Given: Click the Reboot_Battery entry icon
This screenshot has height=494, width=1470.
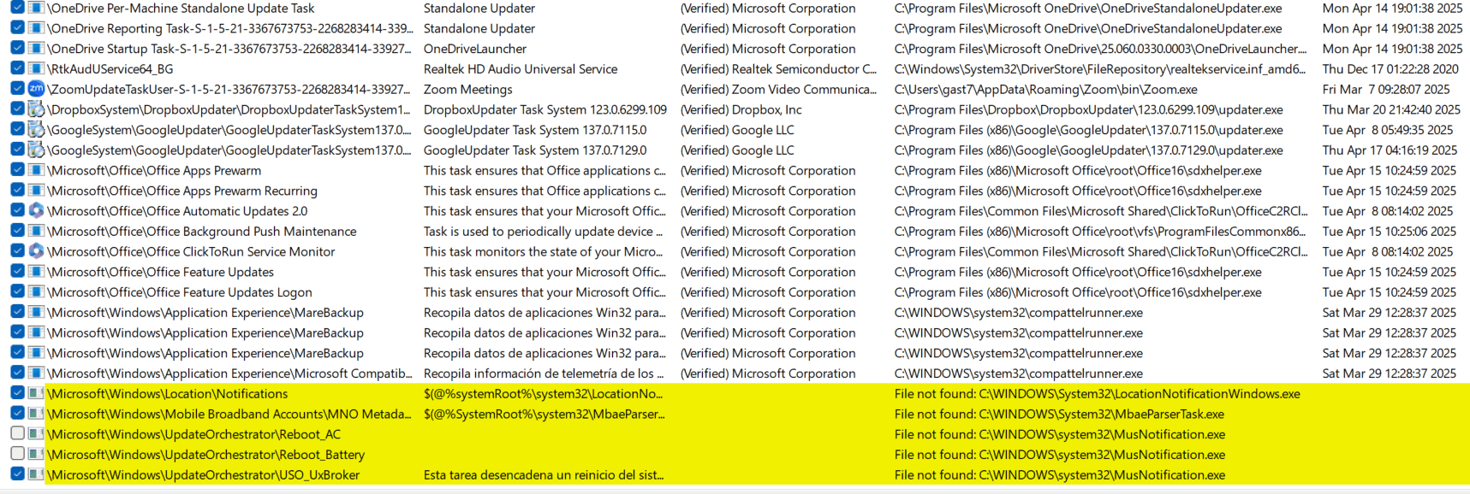Looking at the screenshot, I should pos(36,455).
